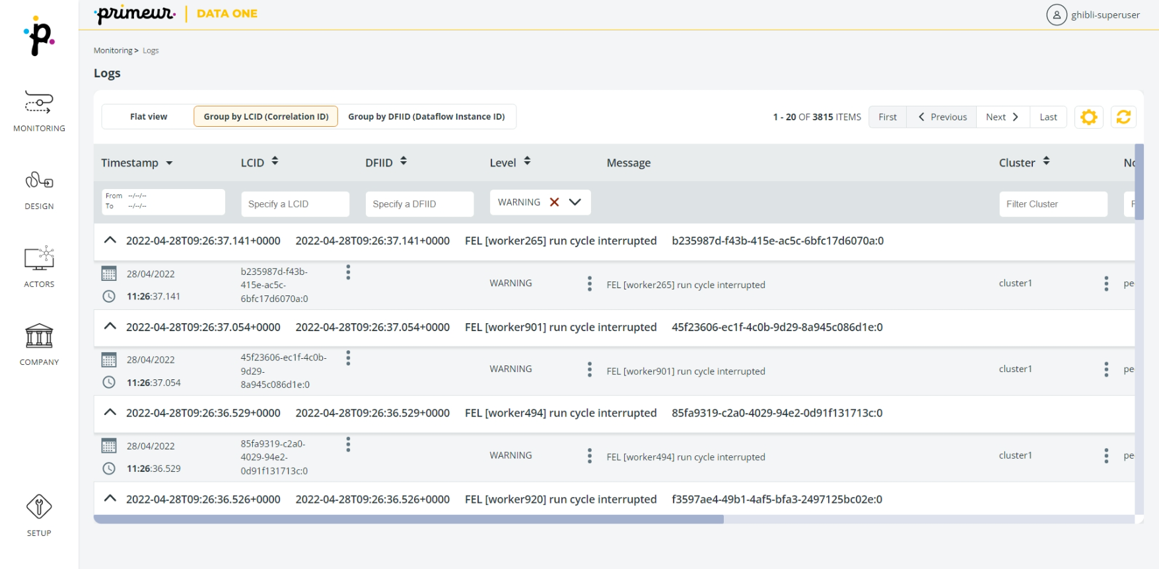This screenshot has height=569, width=1159.
Task: Click the horizontal scrollbar under the table
Action: [x=409, y=519]
